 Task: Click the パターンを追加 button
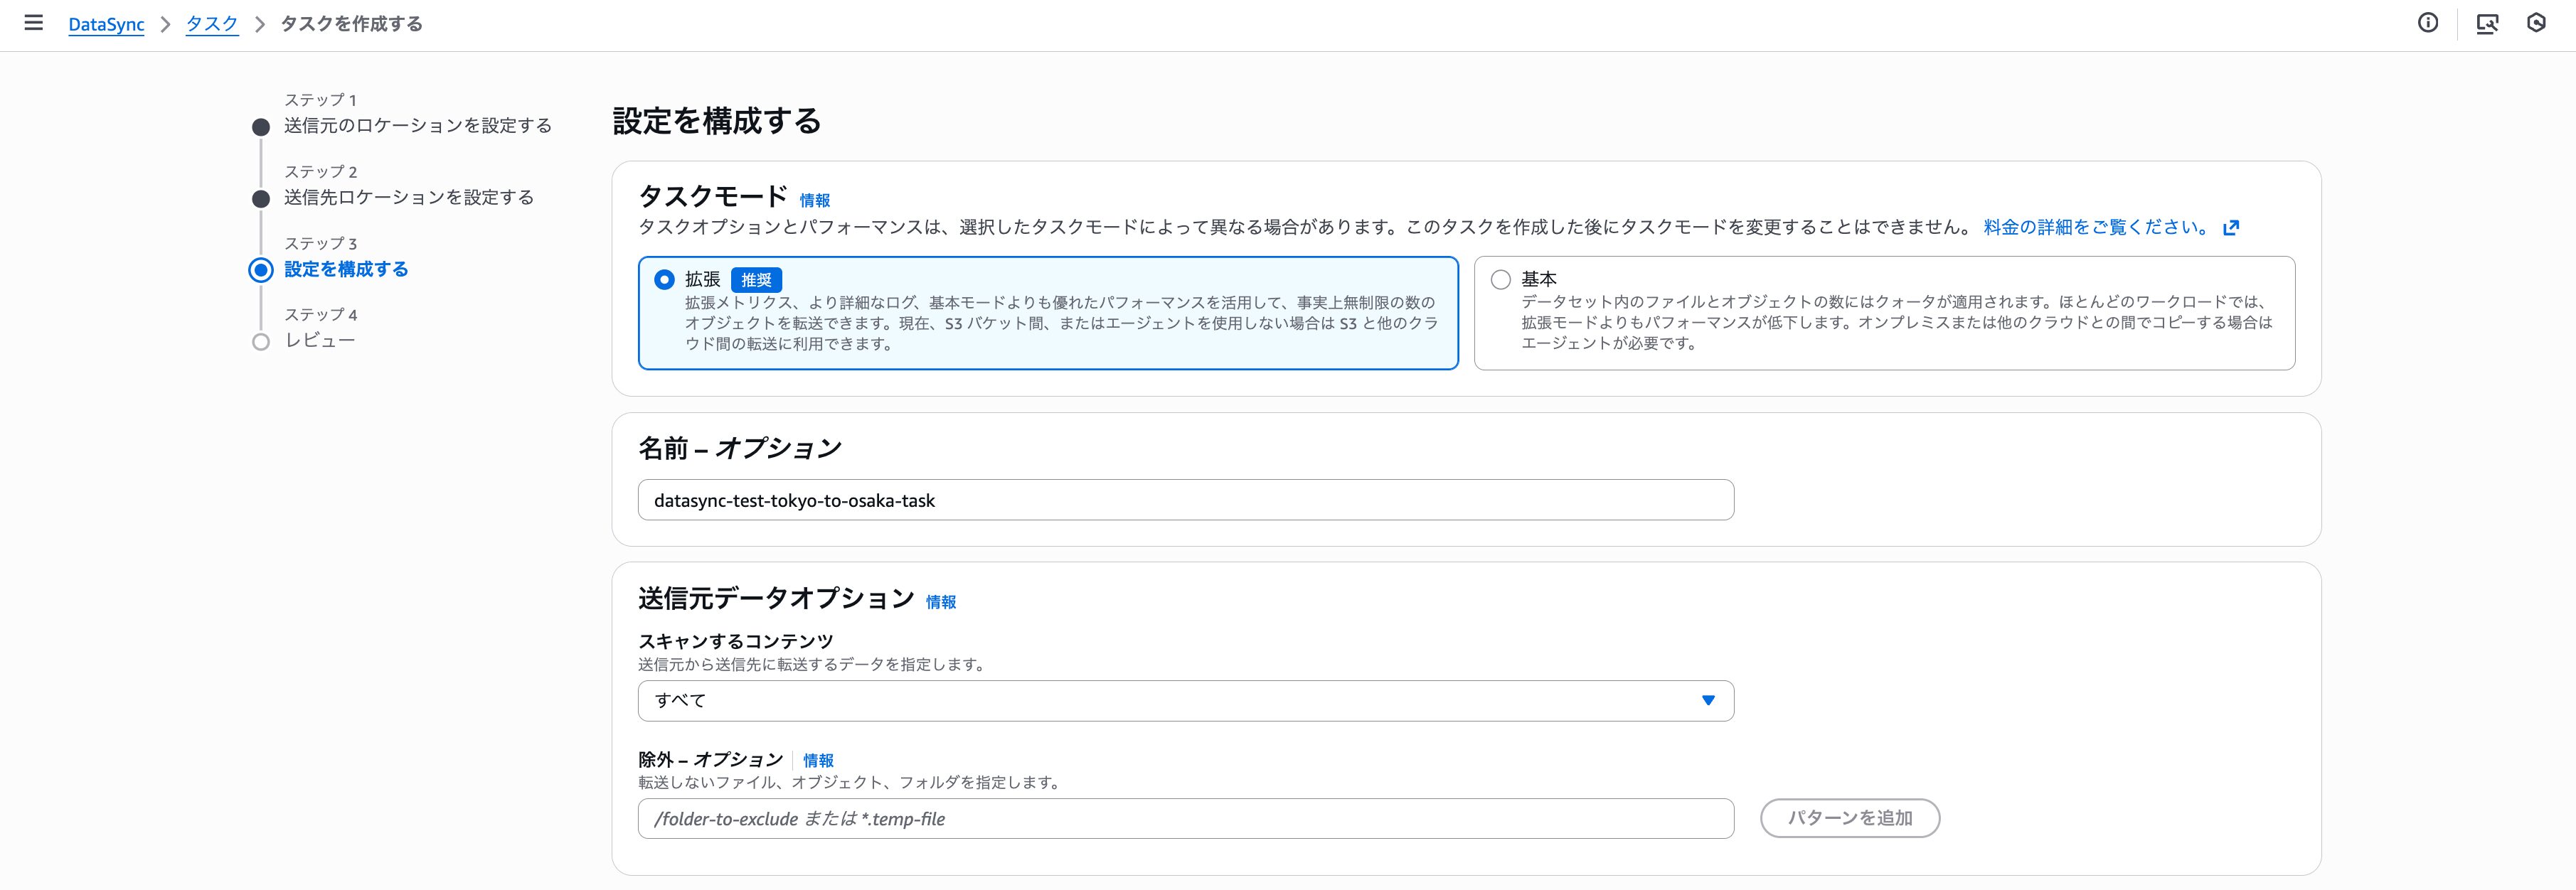tap(1849, 818)
